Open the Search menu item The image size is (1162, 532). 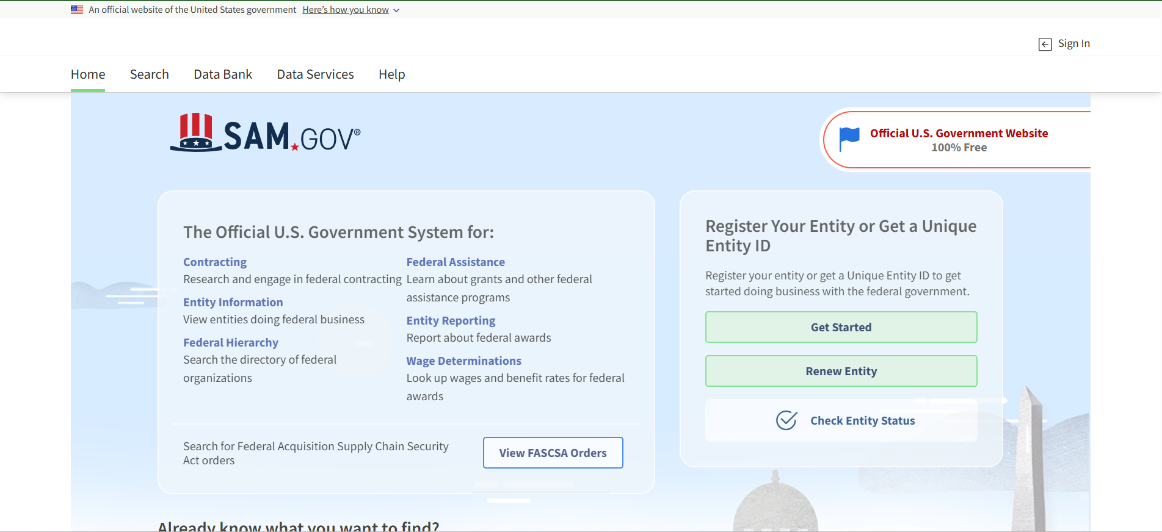coord(150,74)
